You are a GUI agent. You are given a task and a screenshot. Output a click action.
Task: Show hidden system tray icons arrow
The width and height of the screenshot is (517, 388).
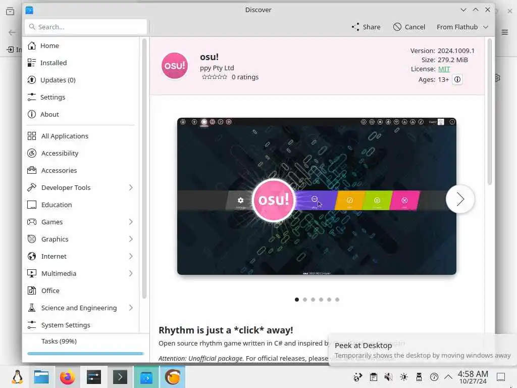click(x=448, y=377)
